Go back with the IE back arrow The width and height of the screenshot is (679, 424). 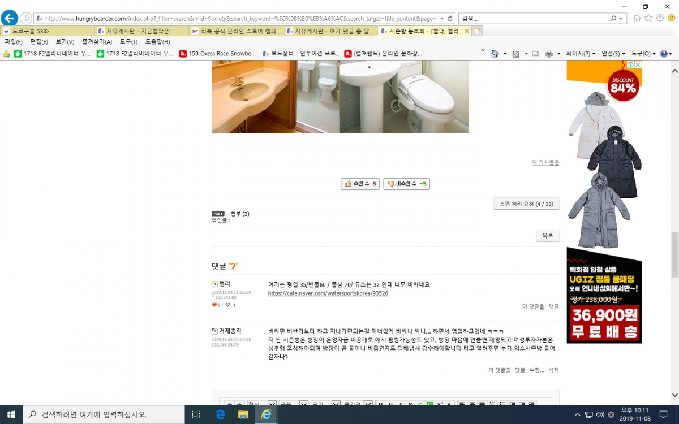tap(10, 18)
